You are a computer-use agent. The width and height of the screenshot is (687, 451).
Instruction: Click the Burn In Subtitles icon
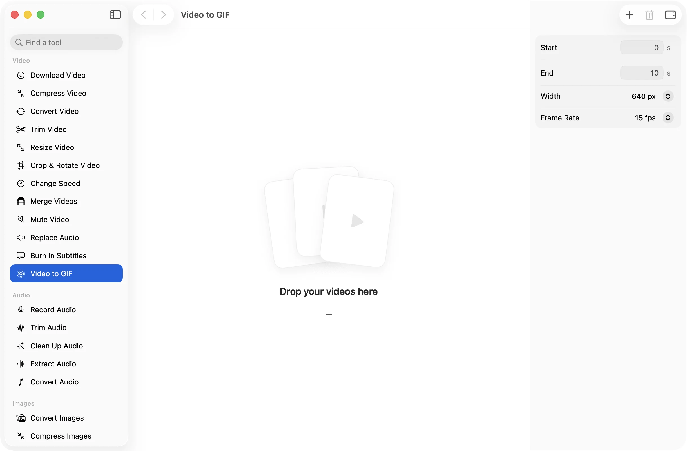(21, 255)
